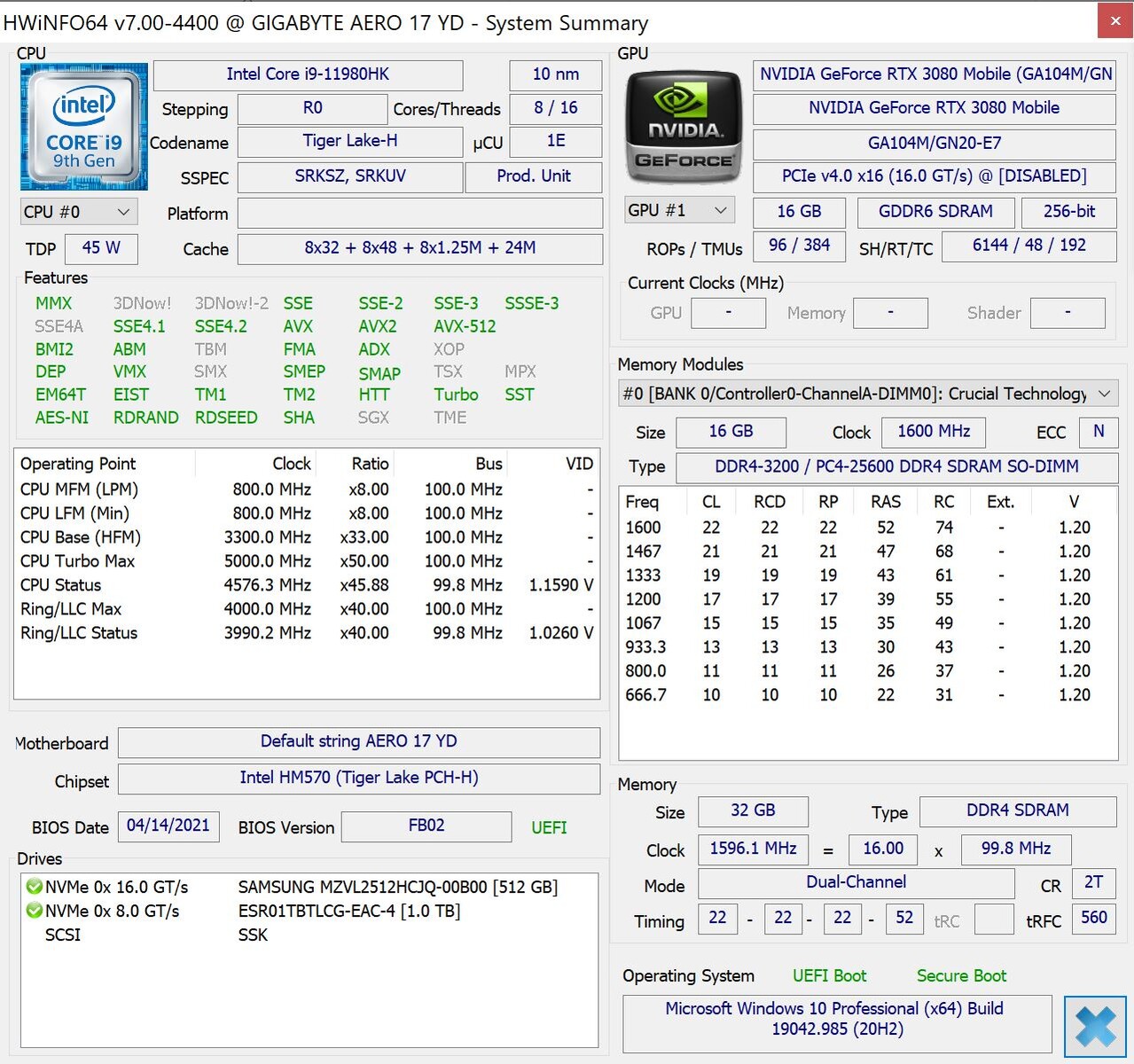Click the DDR4 SDRAM memory type field
This screenshot has height=1064, width=1134.
1018,811
